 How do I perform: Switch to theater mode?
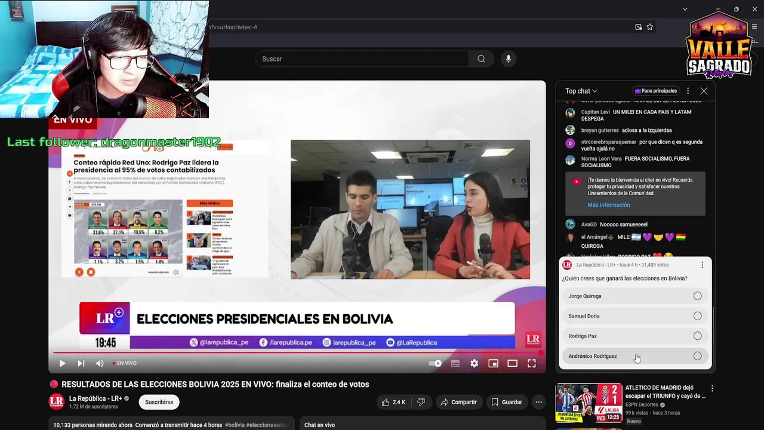(x=512, y=363)
